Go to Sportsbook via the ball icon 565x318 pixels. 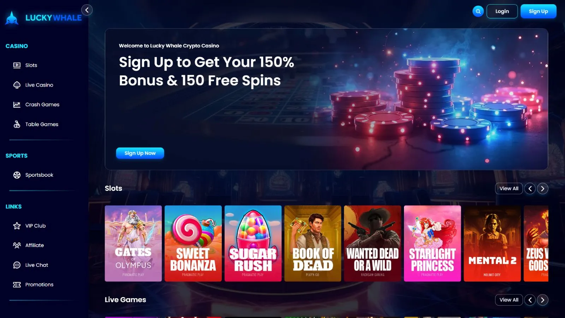(17, 175)
